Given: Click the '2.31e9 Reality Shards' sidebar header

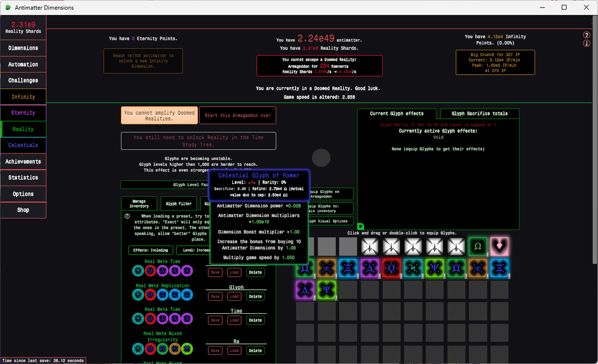Looking at the screenshot, I should coord(23,27).
